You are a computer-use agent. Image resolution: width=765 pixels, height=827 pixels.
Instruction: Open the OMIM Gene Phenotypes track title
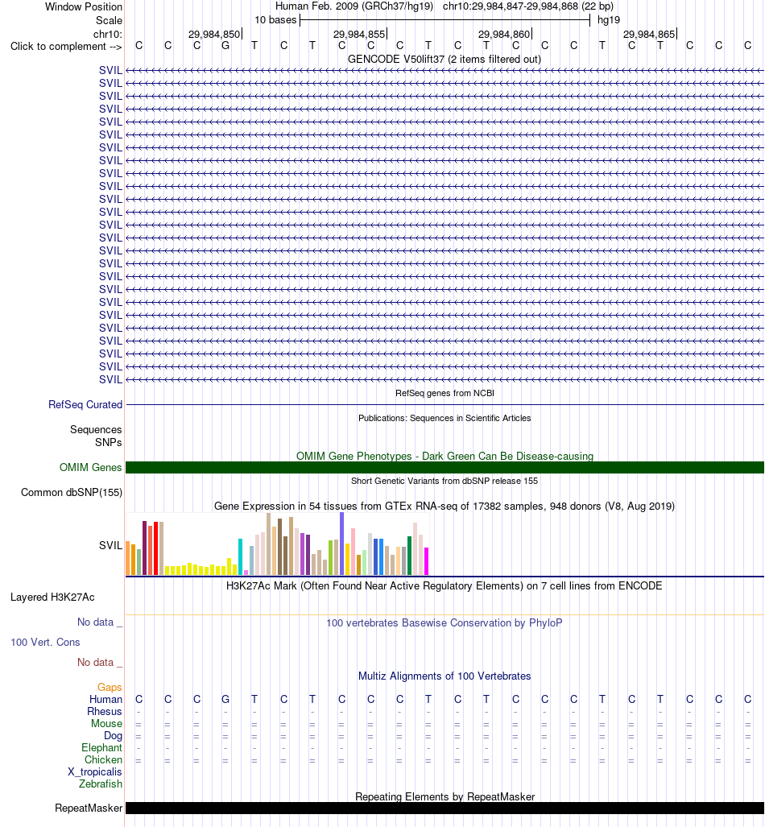pyautogui.click(x=445, y=456)
